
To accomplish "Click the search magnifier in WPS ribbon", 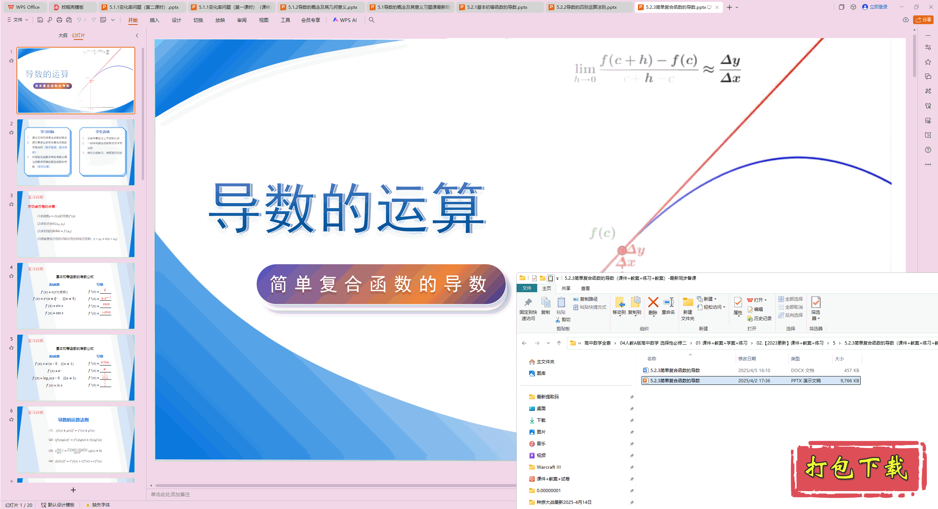I will coord(372,20).
